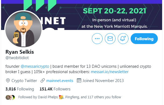Image resolution: width=164 pixels, height=105 pixels.
Task: Click the envelope message icon
Action: point(110,39)
